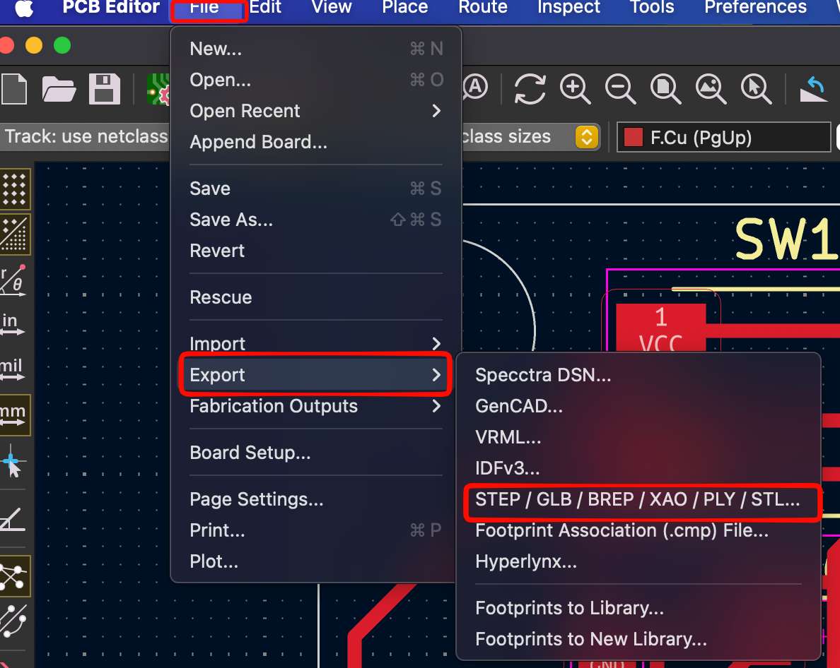The width and height of the screenshot is (840, 668).
Task: Select Rescue in the File menu
Action: point(316,297)
